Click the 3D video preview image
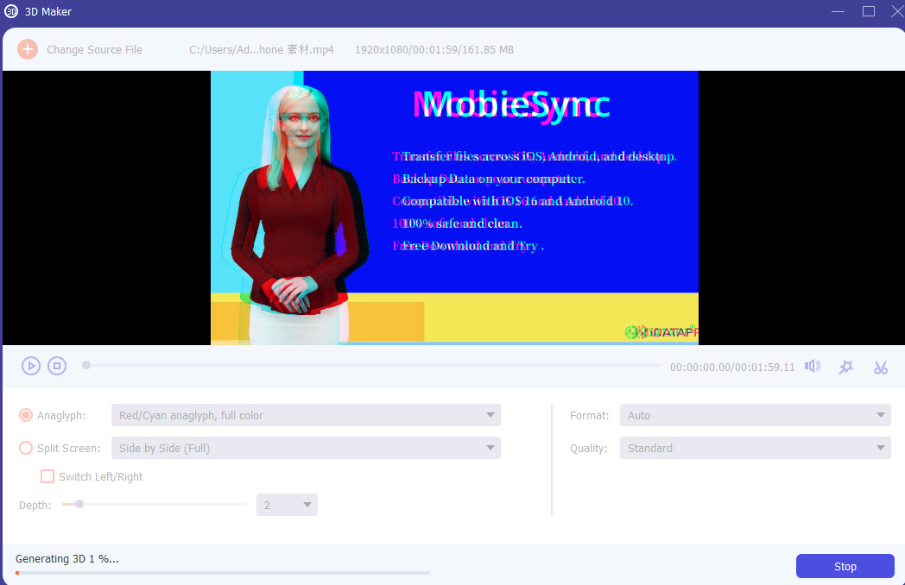 tap(454, 208)
